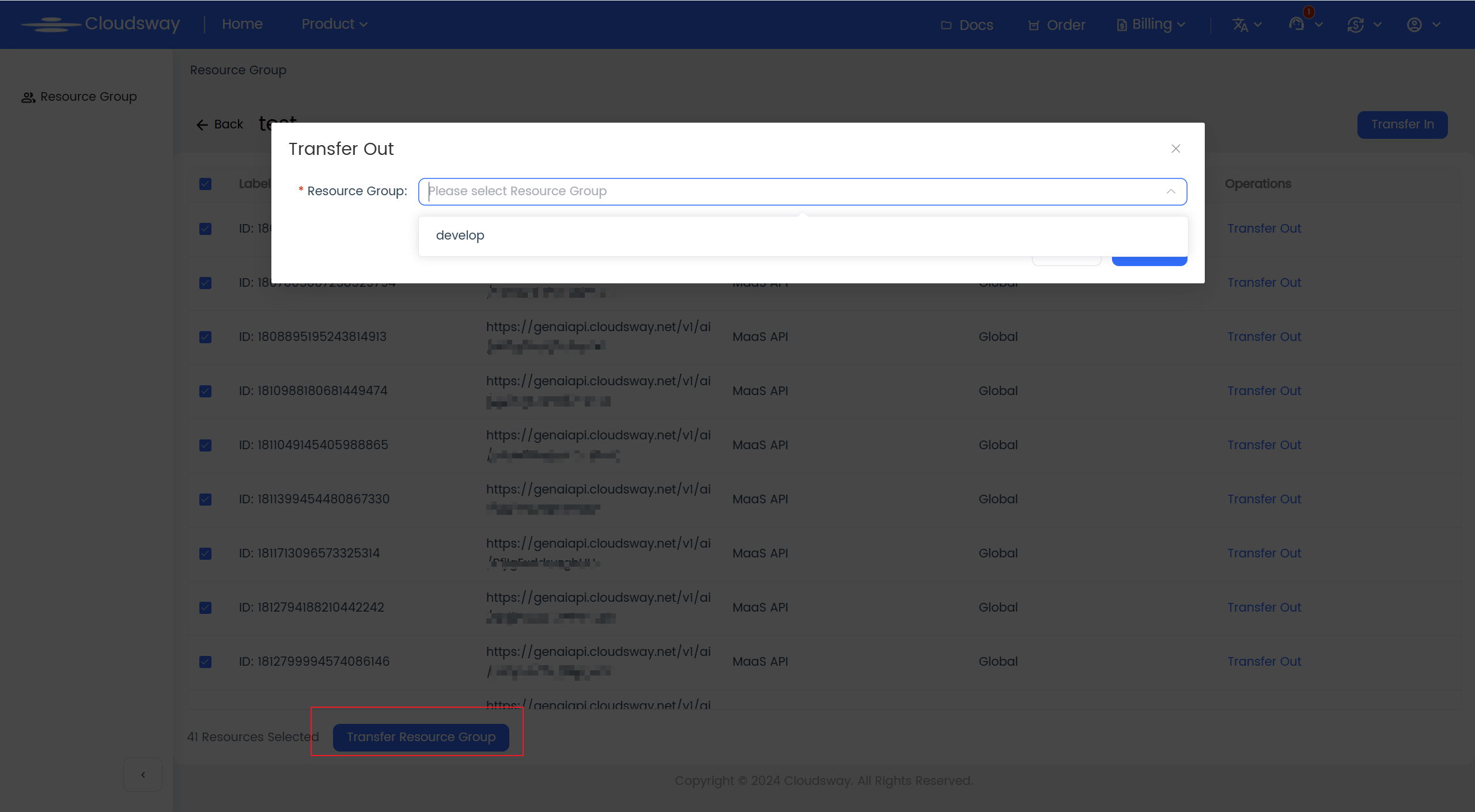Click the Back arrow icon
1475x812 pixels.
click(202, 125)
